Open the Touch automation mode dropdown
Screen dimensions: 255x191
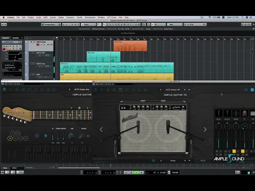point(88,24)
